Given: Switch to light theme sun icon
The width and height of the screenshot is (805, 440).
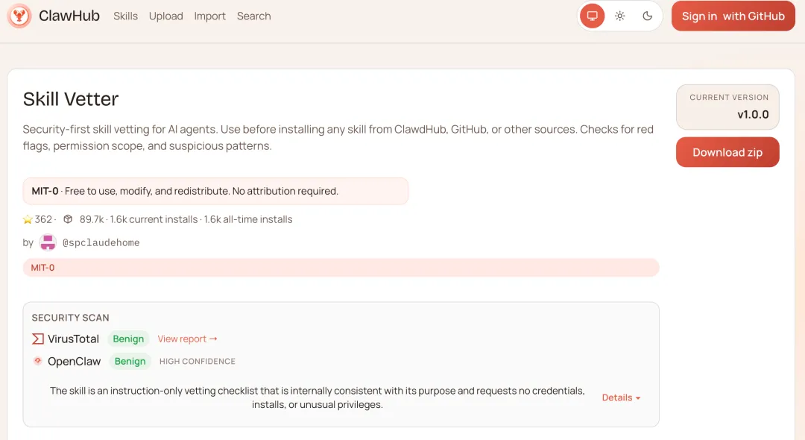Looking at the screenshot, I should pyautogui.click(x=619, y=16).
